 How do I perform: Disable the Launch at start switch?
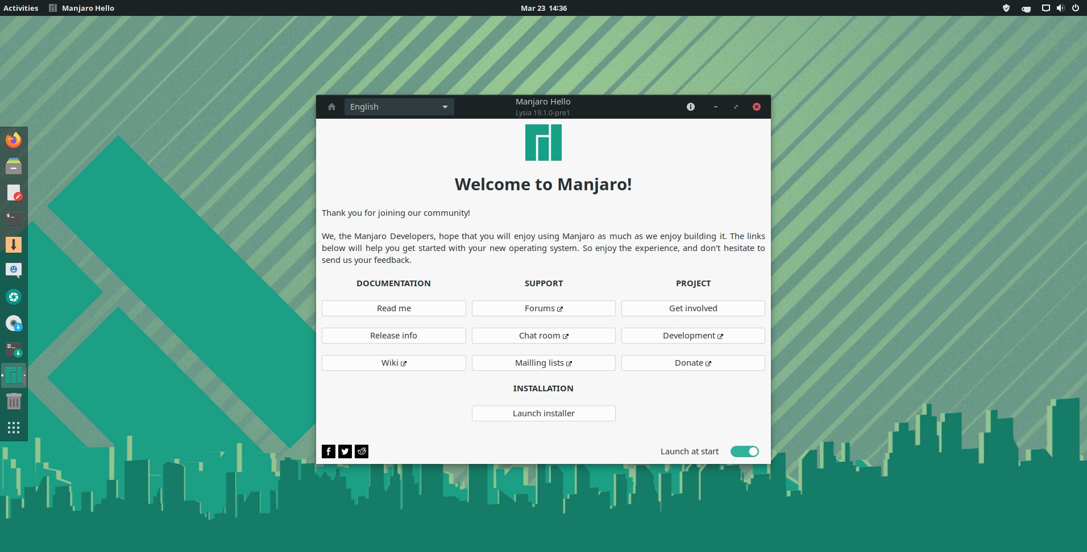[x=744, y=451]
